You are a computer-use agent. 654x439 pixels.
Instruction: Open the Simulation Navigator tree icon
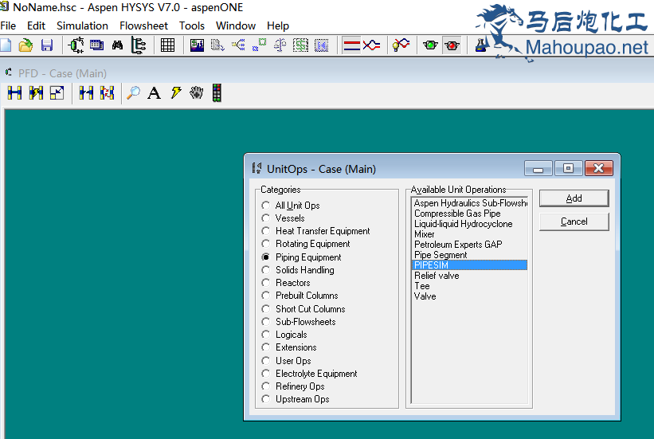(138, 45)
